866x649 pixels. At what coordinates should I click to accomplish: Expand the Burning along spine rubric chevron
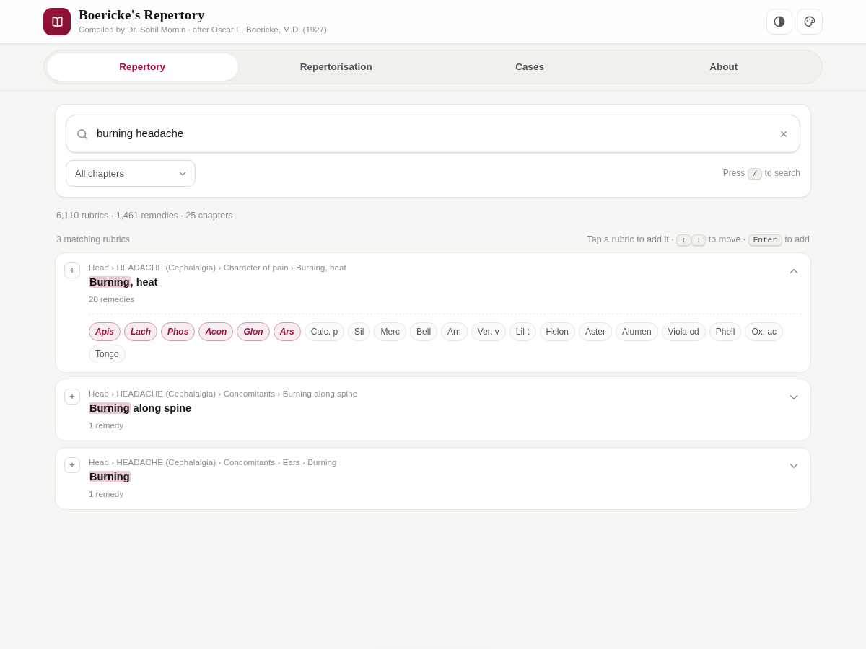794,397
